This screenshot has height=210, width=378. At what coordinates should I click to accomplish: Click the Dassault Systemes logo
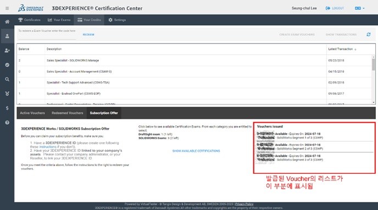pos(31,8)
